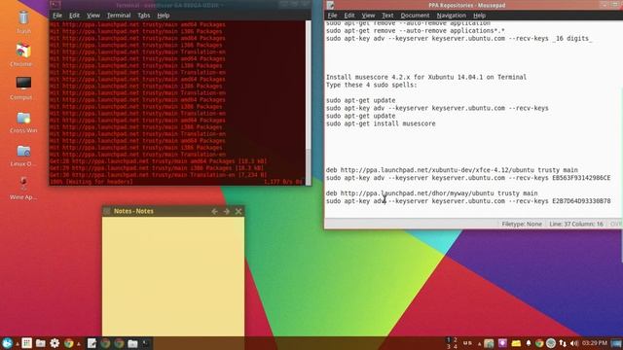The width and height of the screenshot is (623, 350).
Task: Open the apps grid launcher in the panel
Action: [27, 343]
